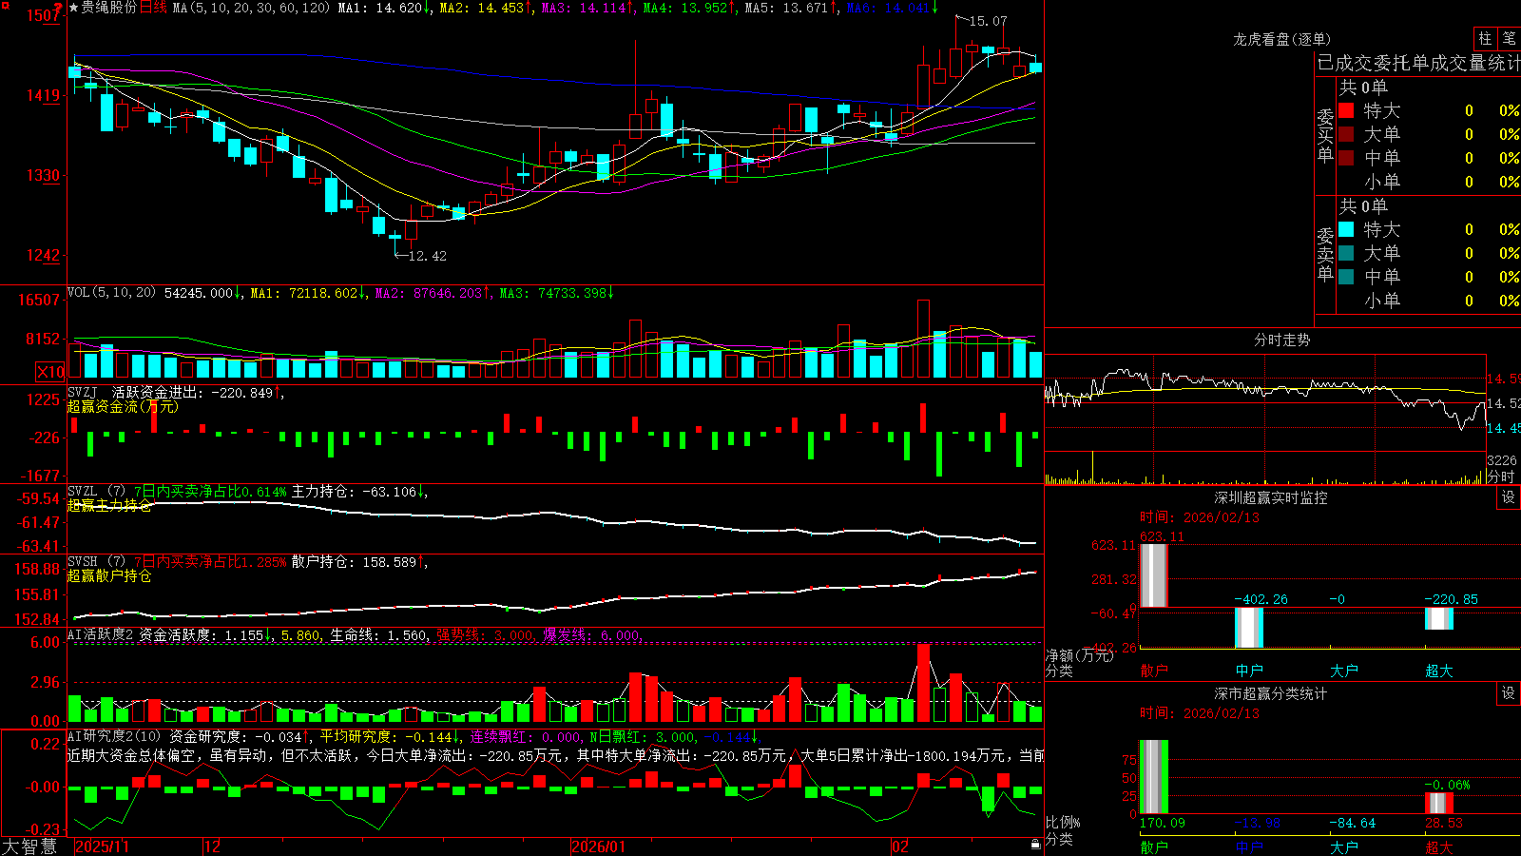
Task: Click the dark red 中单 buy order swatch
Action: [x=1346, y=157]
